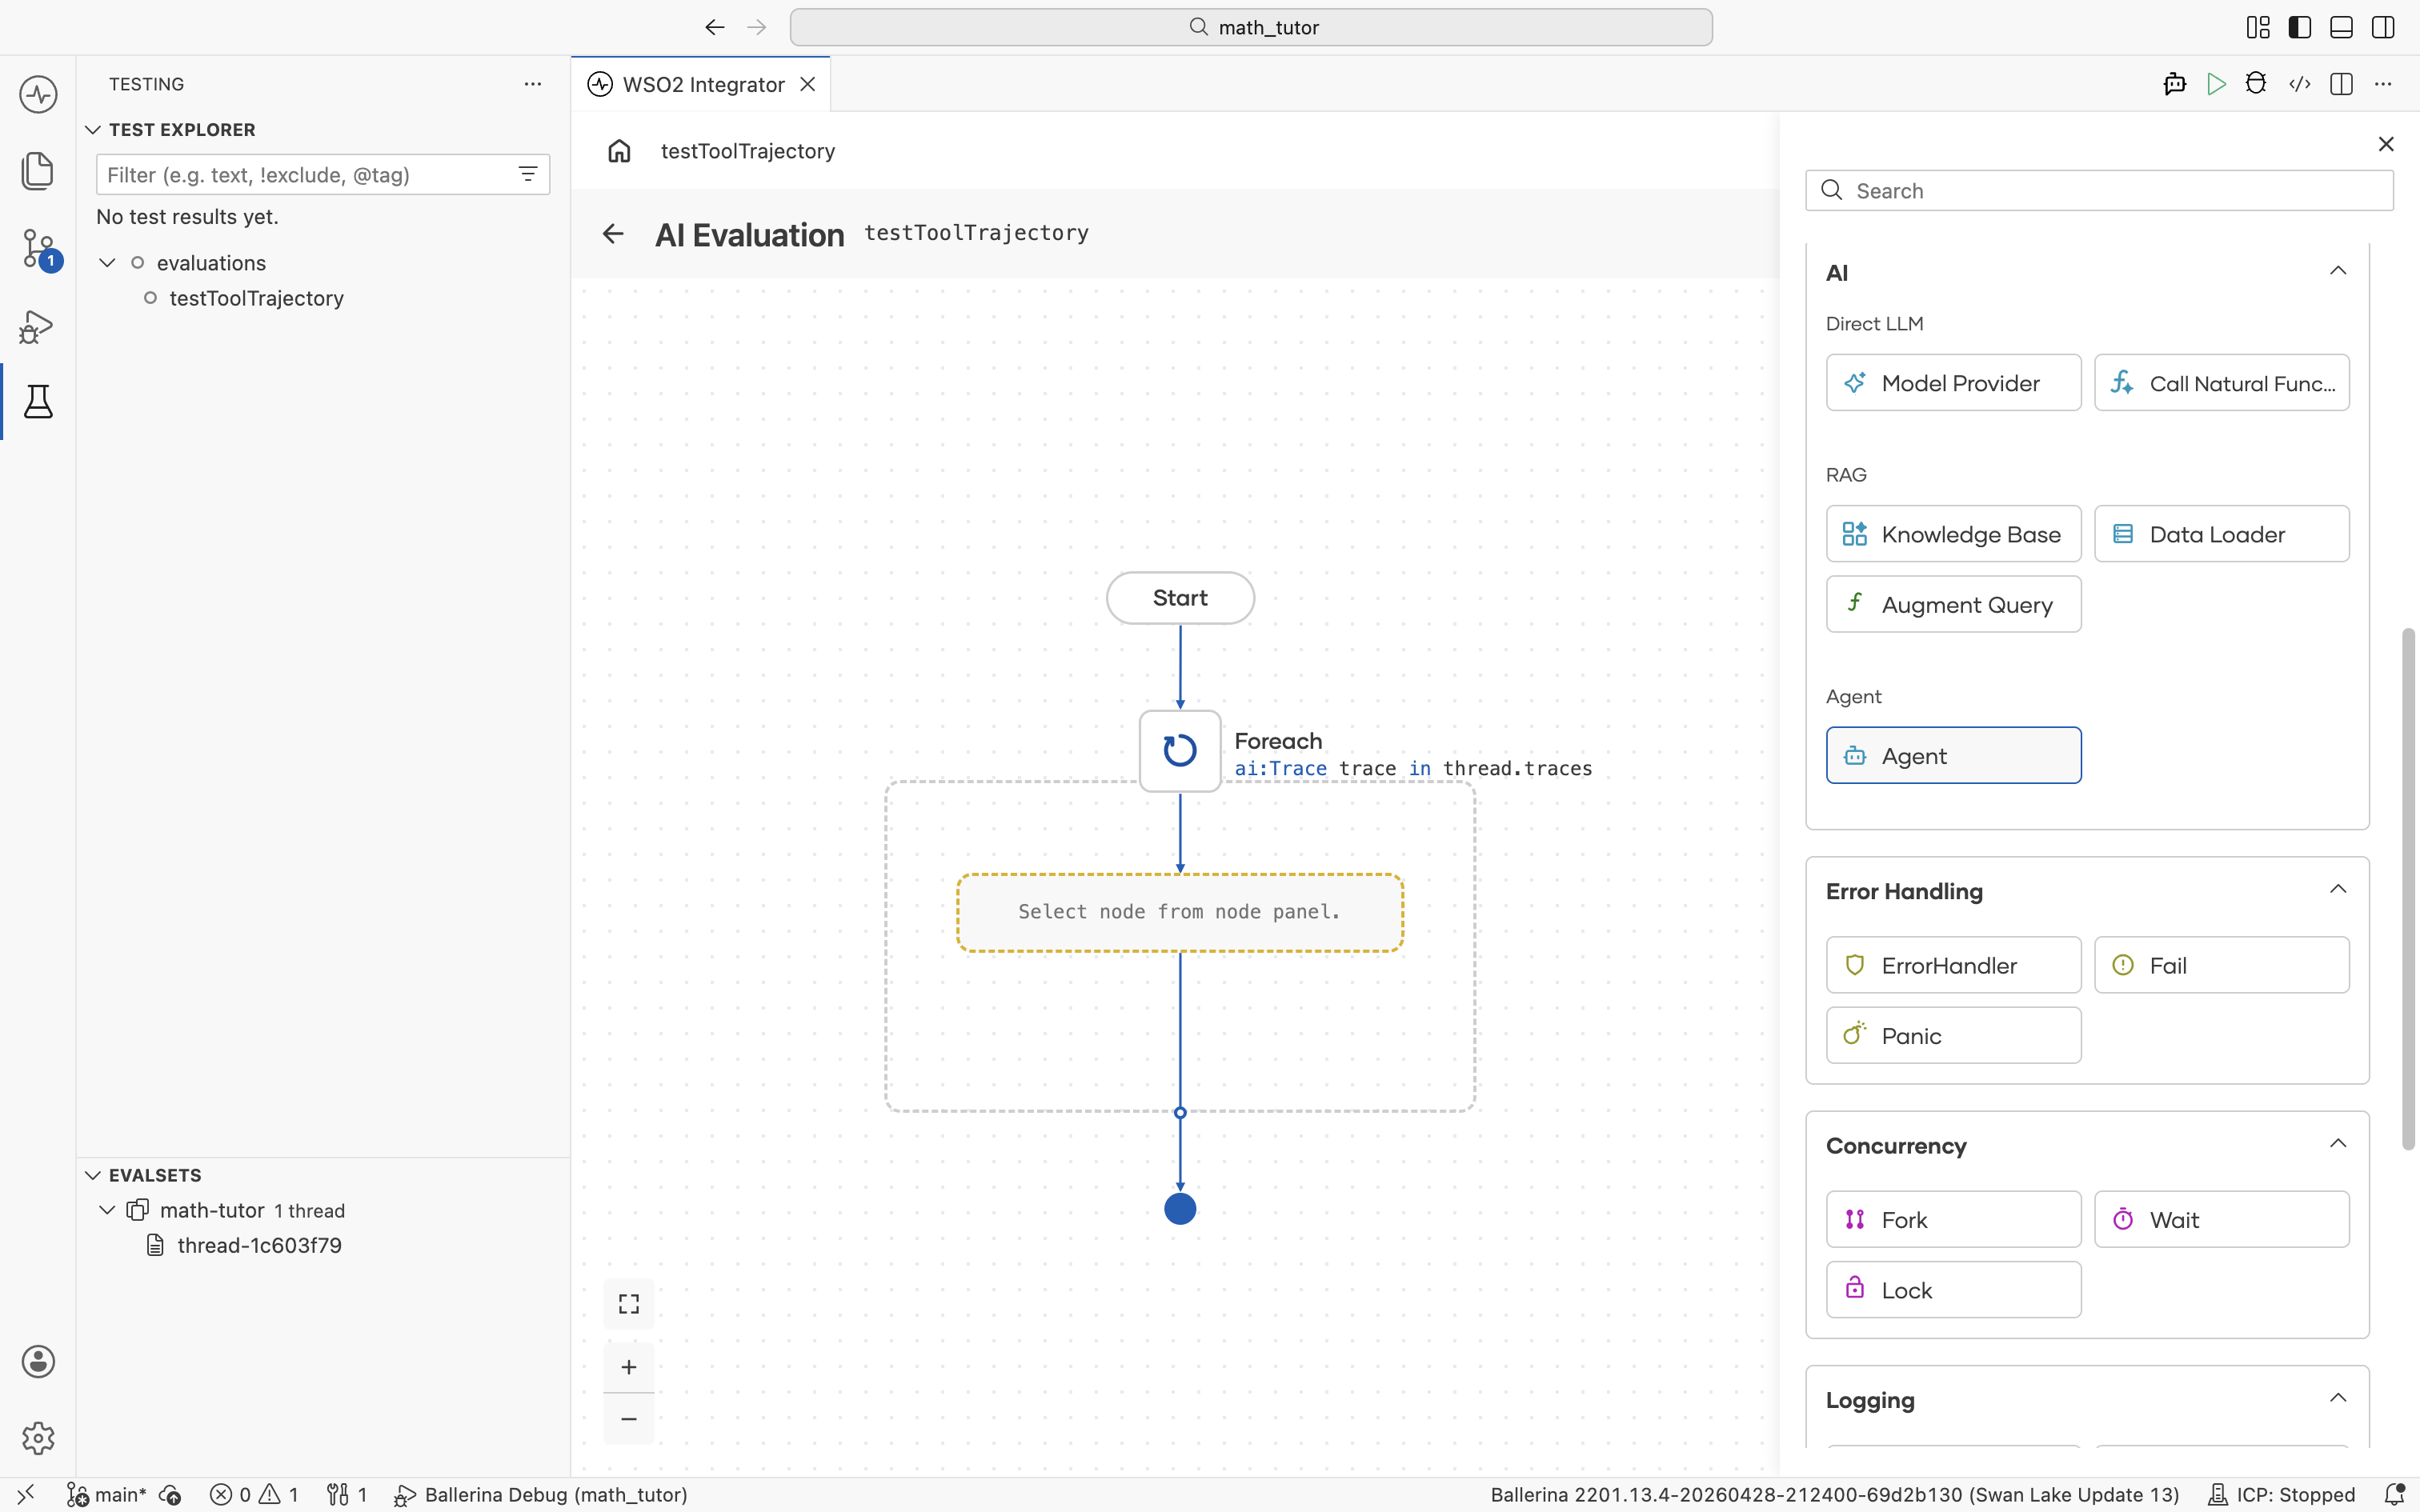2420x1512 pixels.
Task: Open the customize layout icon
Action: [x=2257, y=27]
